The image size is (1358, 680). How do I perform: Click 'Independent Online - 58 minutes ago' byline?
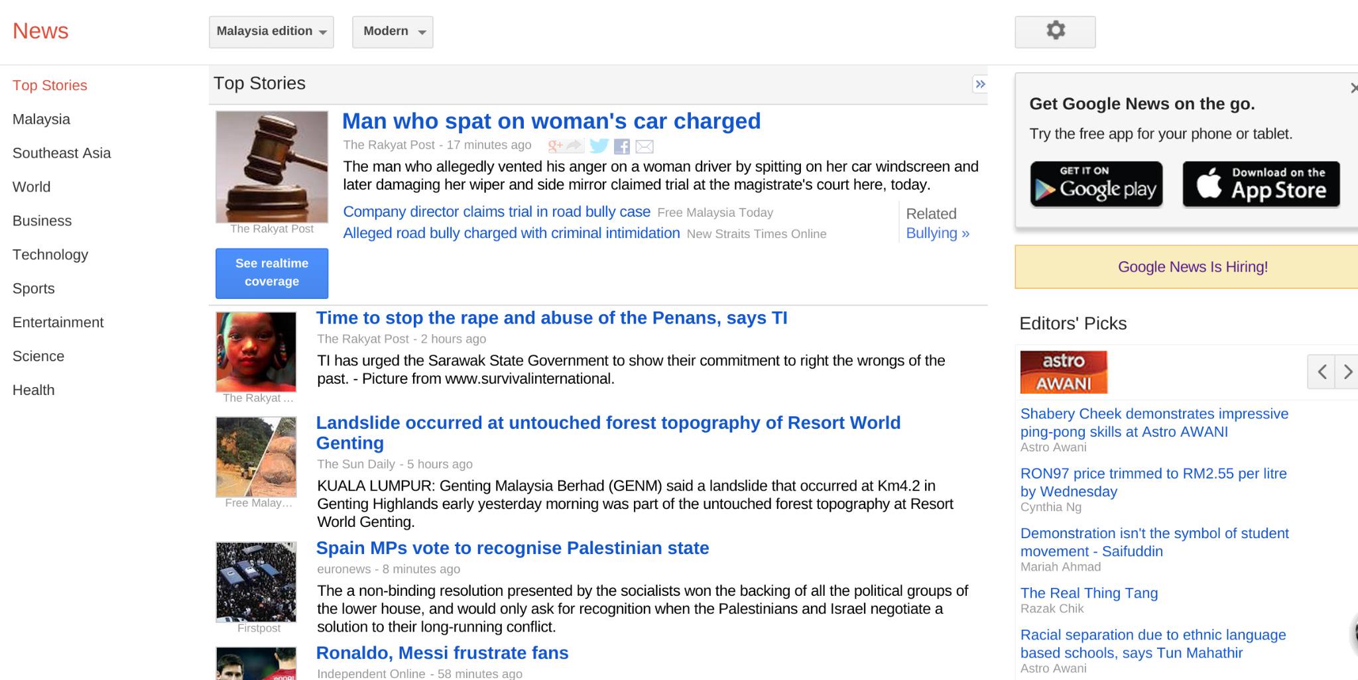[x=420, y=673]
